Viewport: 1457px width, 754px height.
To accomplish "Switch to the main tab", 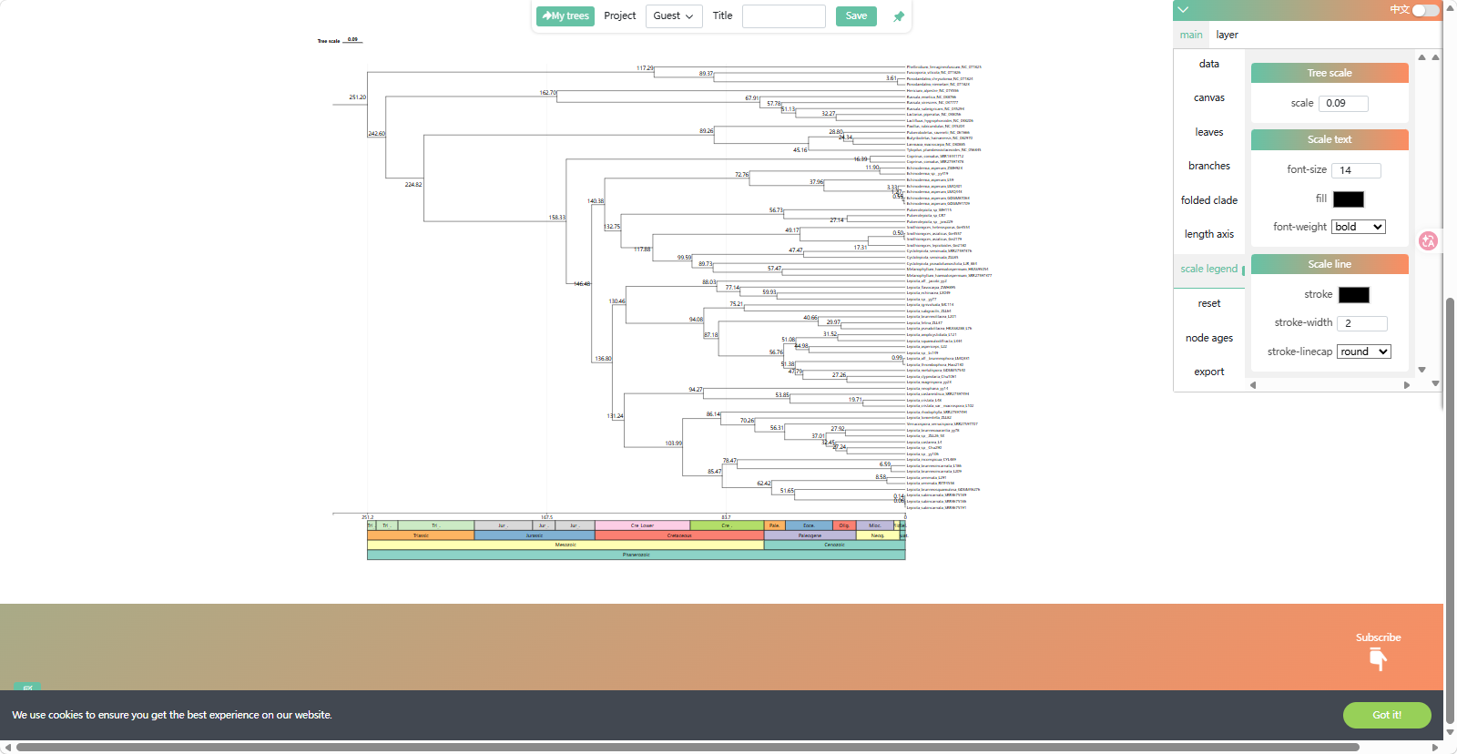I will point(1191,35).
